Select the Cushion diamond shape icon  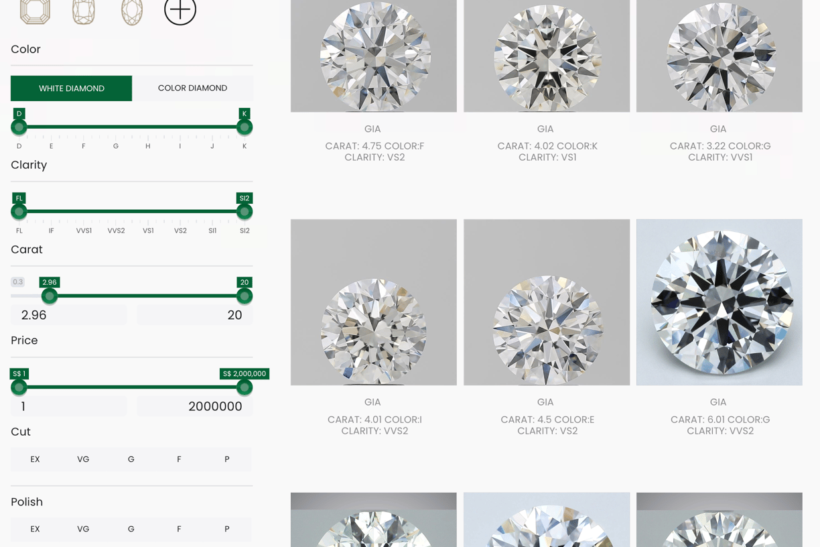pyautogui.click(x=83, y=12)
